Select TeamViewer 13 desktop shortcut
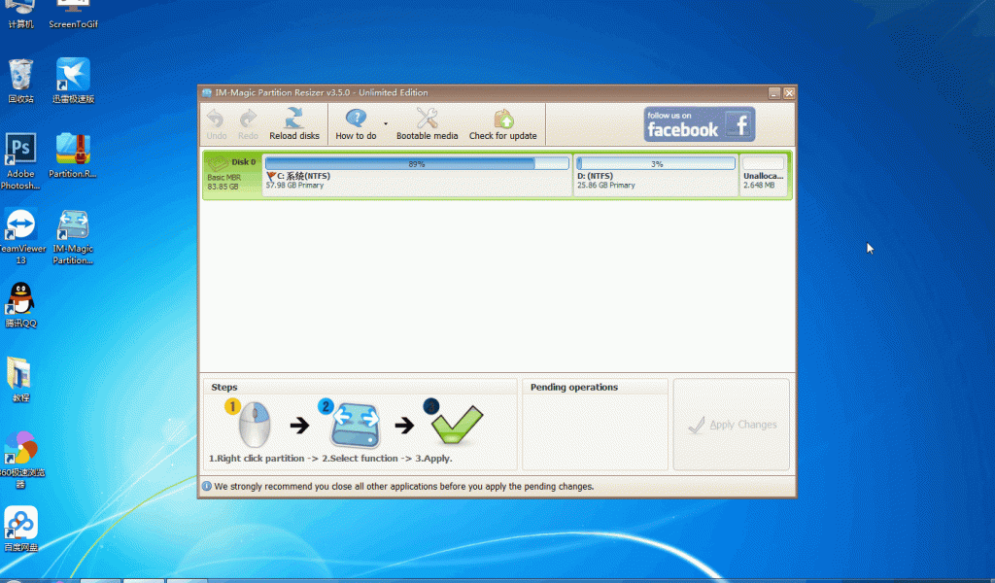The width and height of the screenshot is (995, 583). [x=21, y=237]
